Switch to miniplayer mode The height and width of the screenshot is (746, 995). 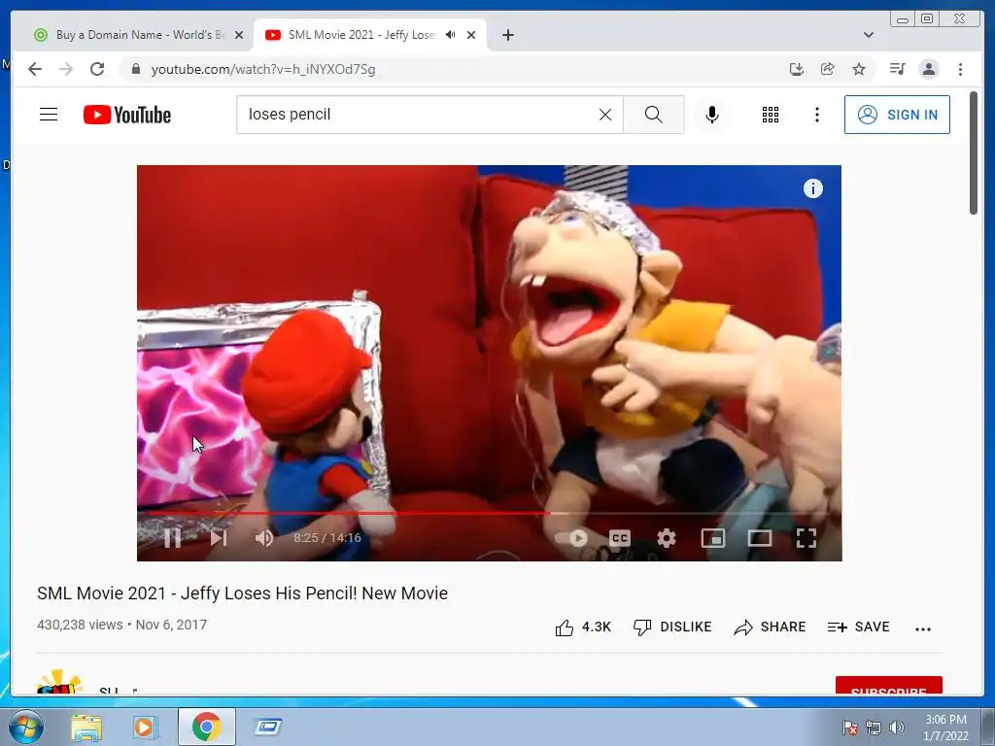tap(712, 538)
